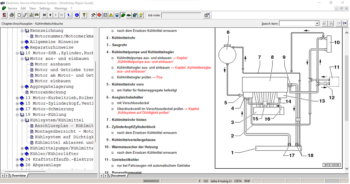Click the yellow question mark help icon

[84, 15]
